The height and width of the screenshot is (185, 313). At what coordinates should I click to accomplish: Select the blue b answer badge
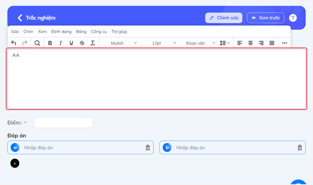(x=167, y=148)
